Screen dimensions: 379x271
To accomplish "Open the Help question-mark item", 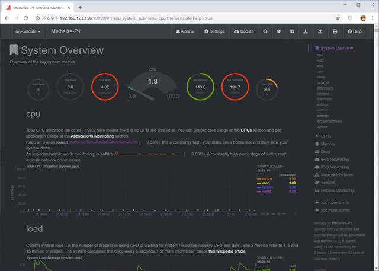I will pos(355,31).
